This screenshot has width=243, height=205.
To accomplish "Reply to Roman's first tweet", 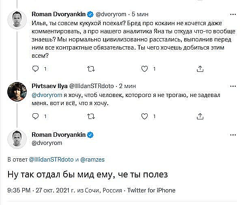I will 35,69.
